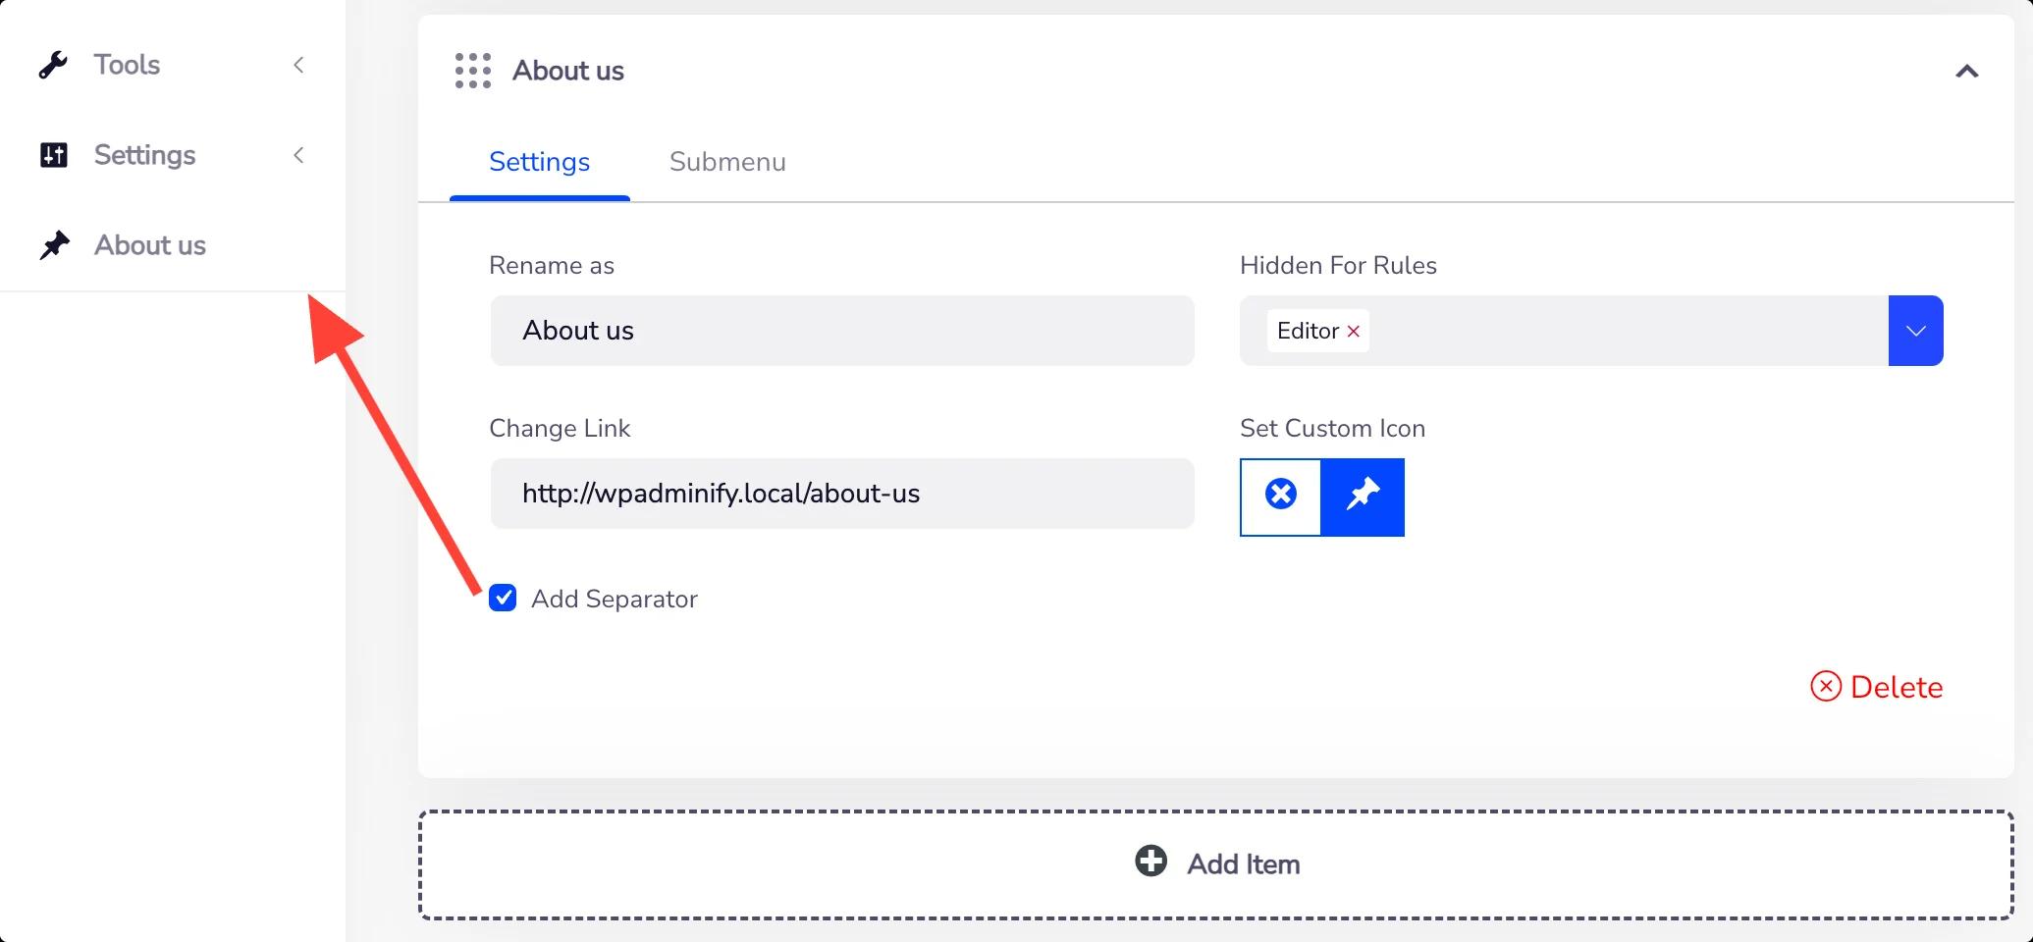2033x942 pixels.
Task: Open the Hidden For Rules dropdown arrow
Action: (x=1915, y=331)
